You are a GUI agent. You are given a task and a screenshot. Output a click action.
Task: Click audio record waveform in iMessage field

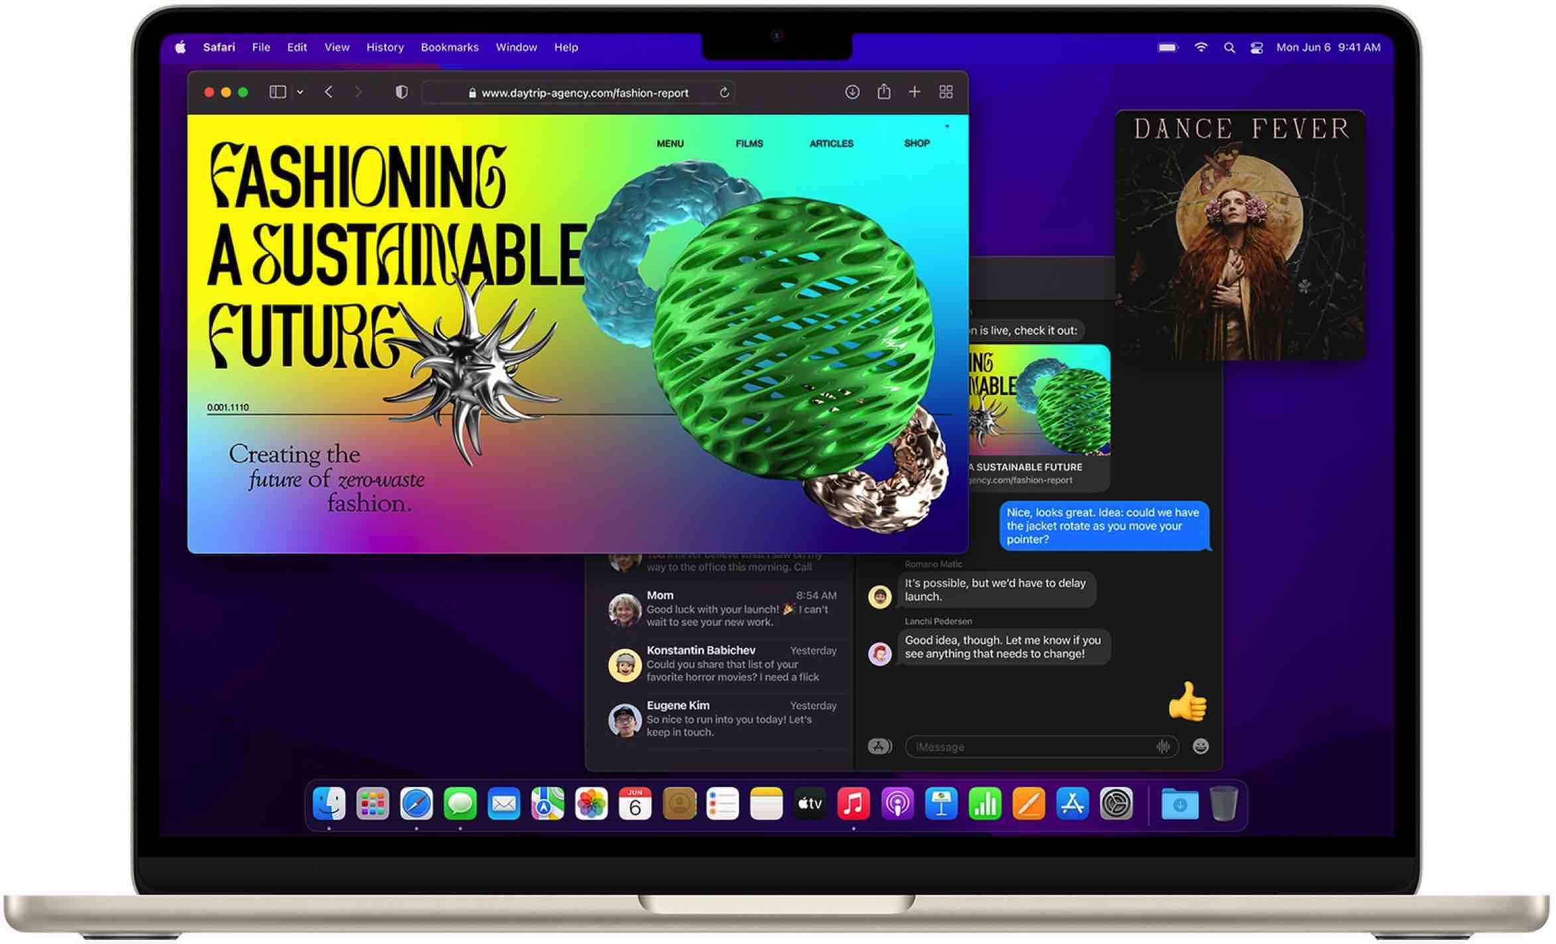click(1164, 747)
